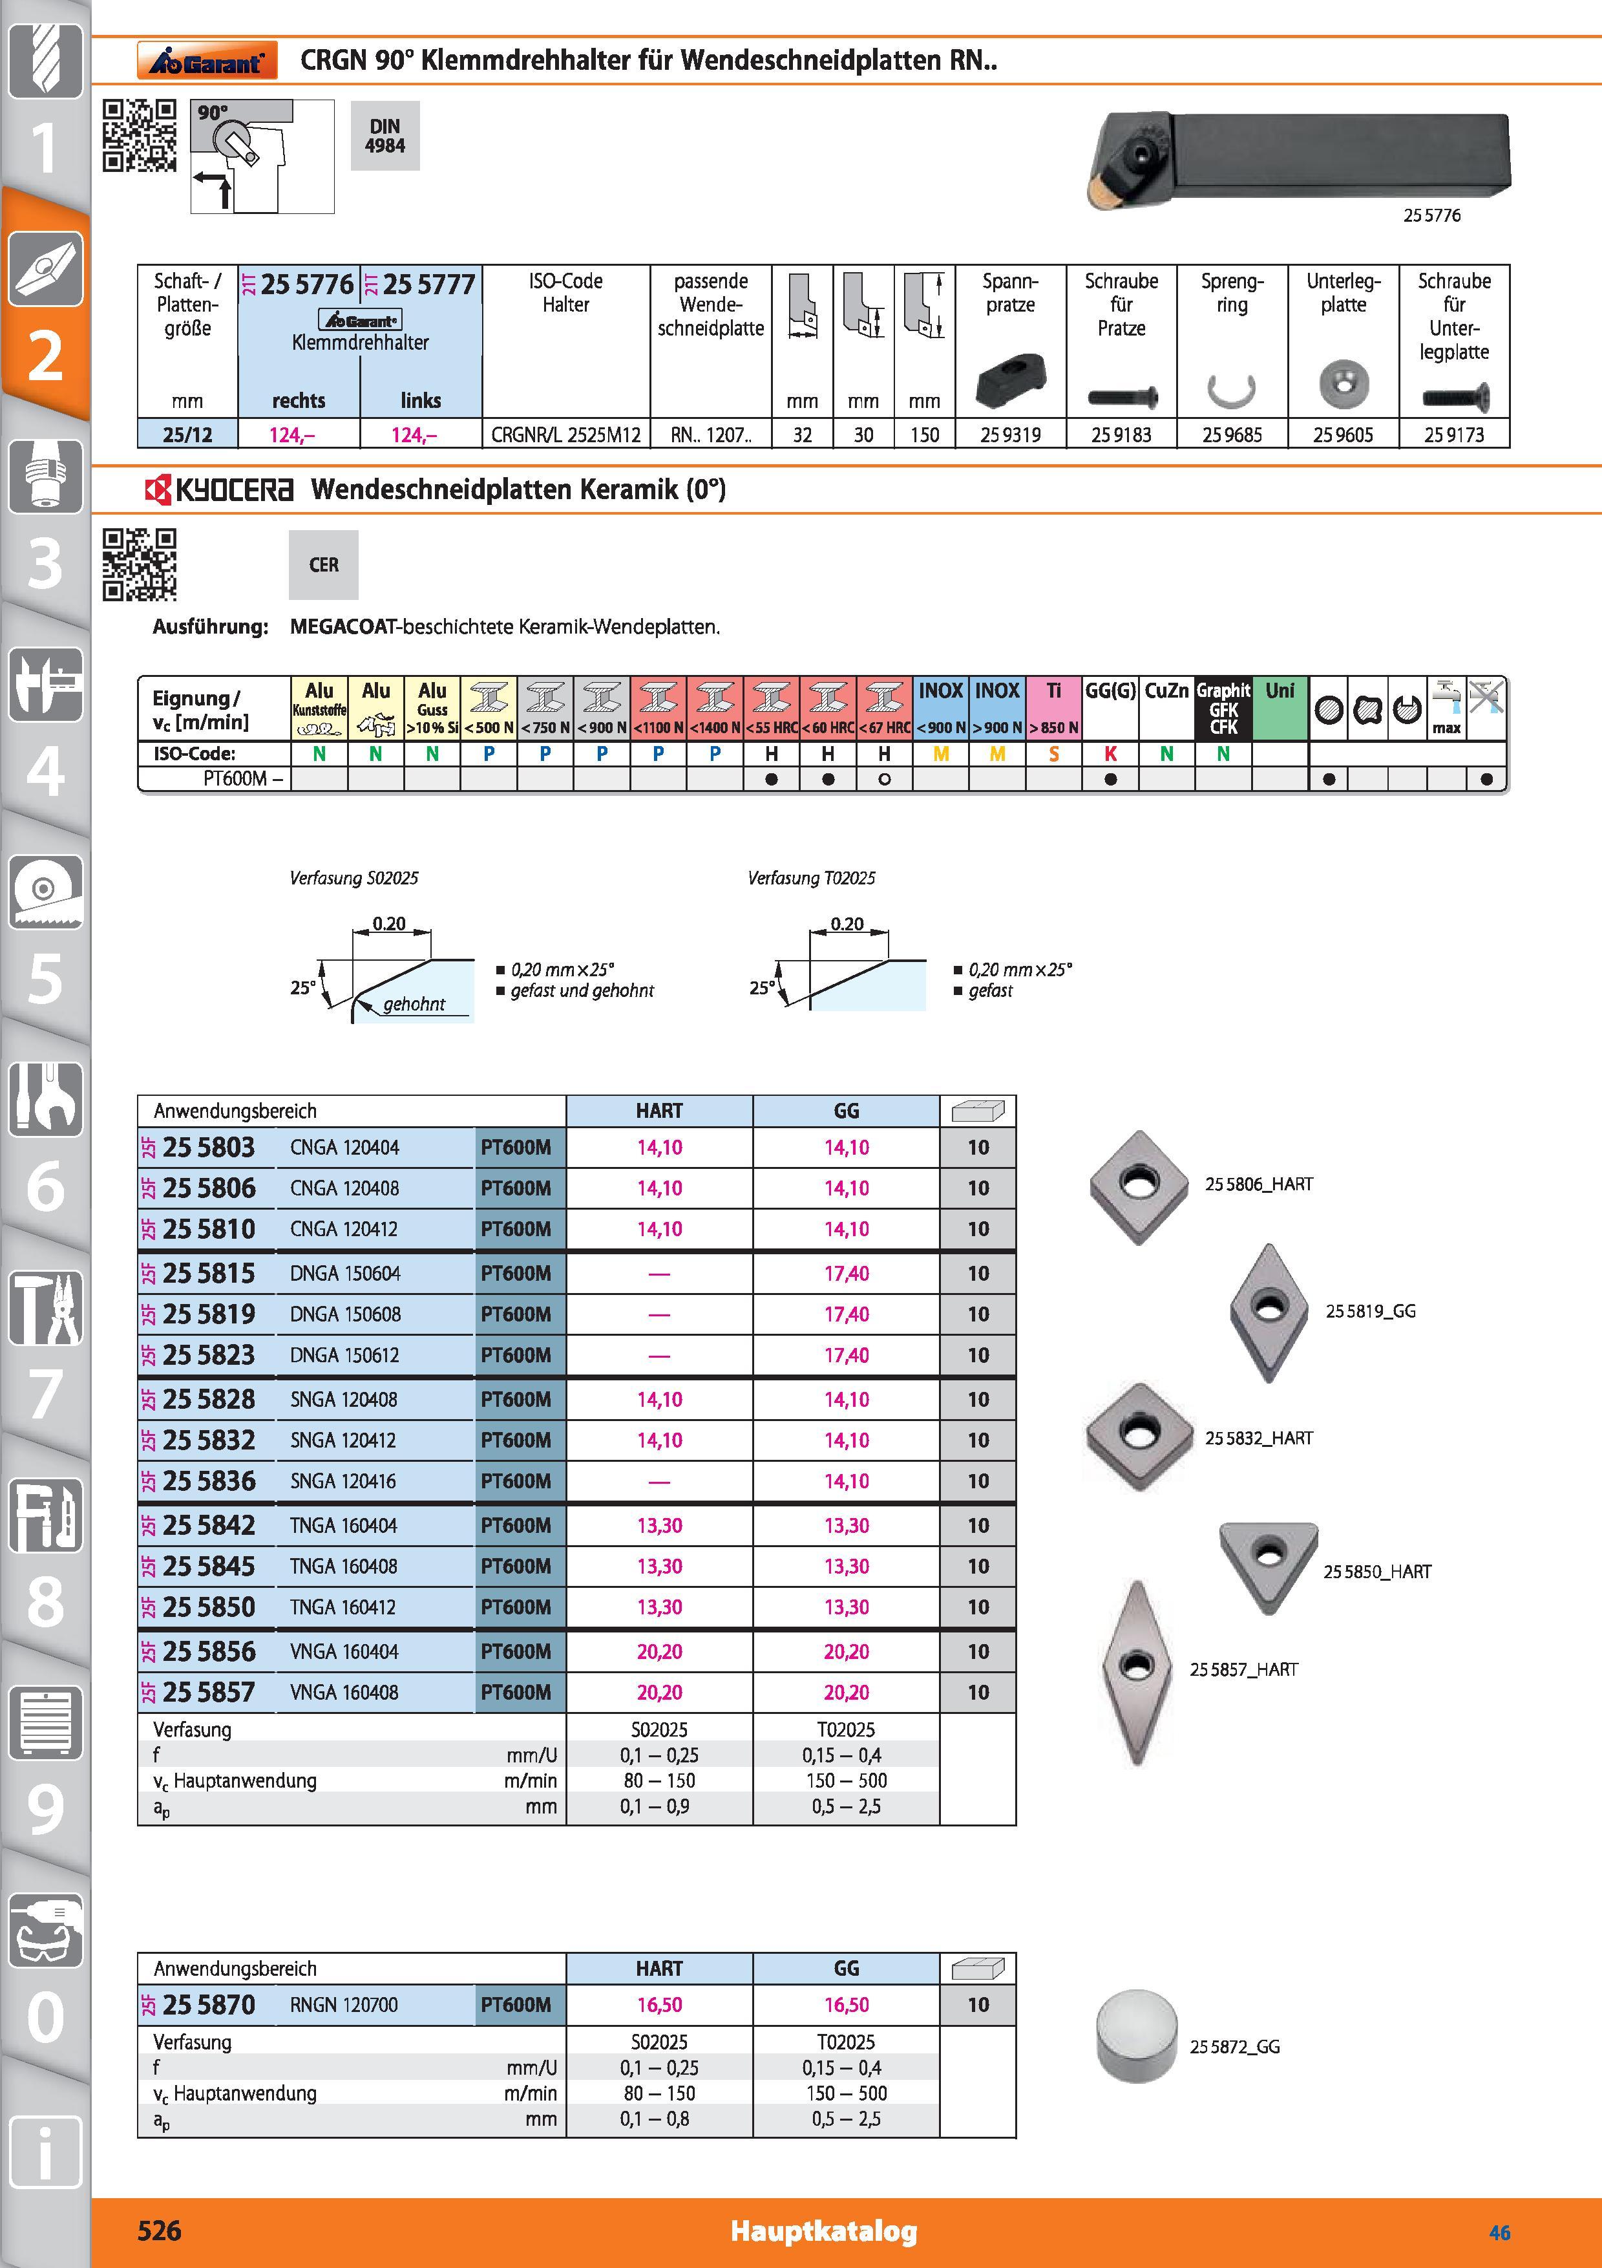Go to chapter 3 clamping tab

pos(45,513)
